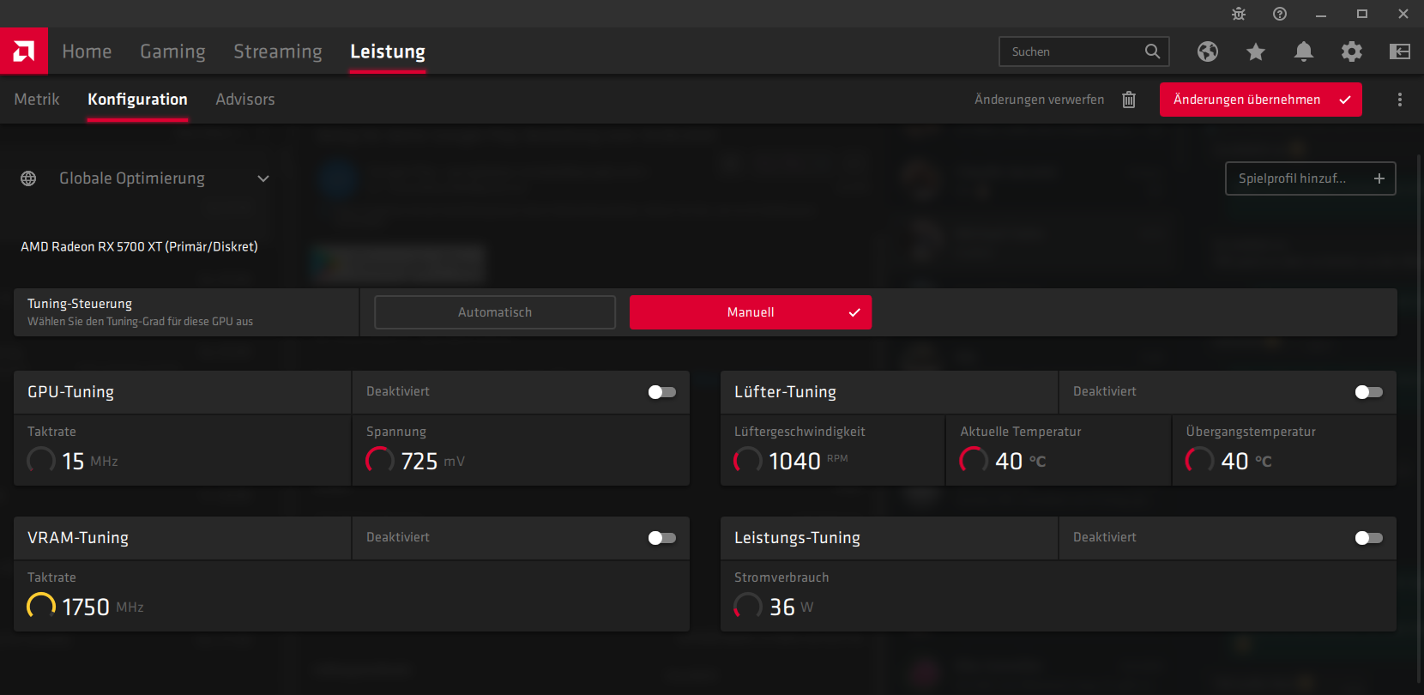Click the search magnifier icon

(x=1153, y=51)
